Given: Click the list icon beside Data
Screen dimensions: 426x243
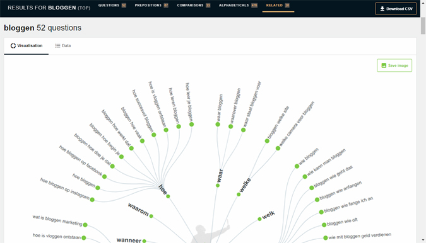Looking at the screenshot, I should point(57,46).
